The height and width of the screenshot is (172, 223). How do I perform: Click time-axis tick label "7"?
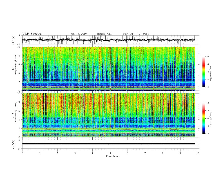point(145,153)
